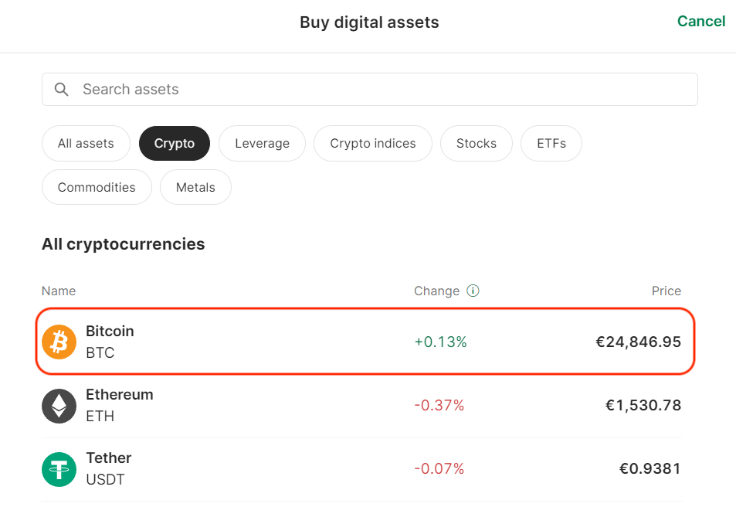Filter by Stocks
Image resolution: width=736 pixels, height=507 pixels.
point(477,144)
